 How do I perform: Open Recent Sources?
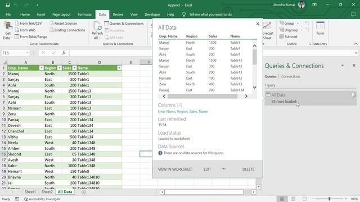pyautogui.click(x=63, y=24)
